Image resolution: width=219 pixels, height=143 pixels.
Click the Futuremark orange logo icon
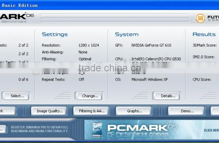(200, 18)
